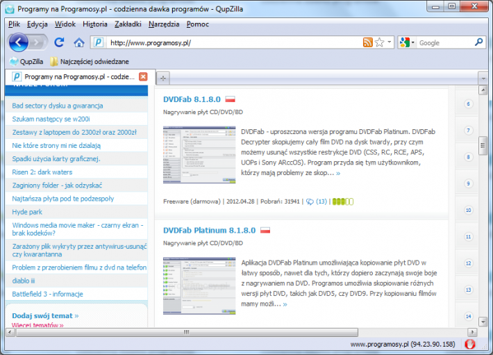Viewport: 493px width, 355px height.
Task: Click the Polish flag beside DVDFab 8.1.8.0
Action: (x=230, y=99)
